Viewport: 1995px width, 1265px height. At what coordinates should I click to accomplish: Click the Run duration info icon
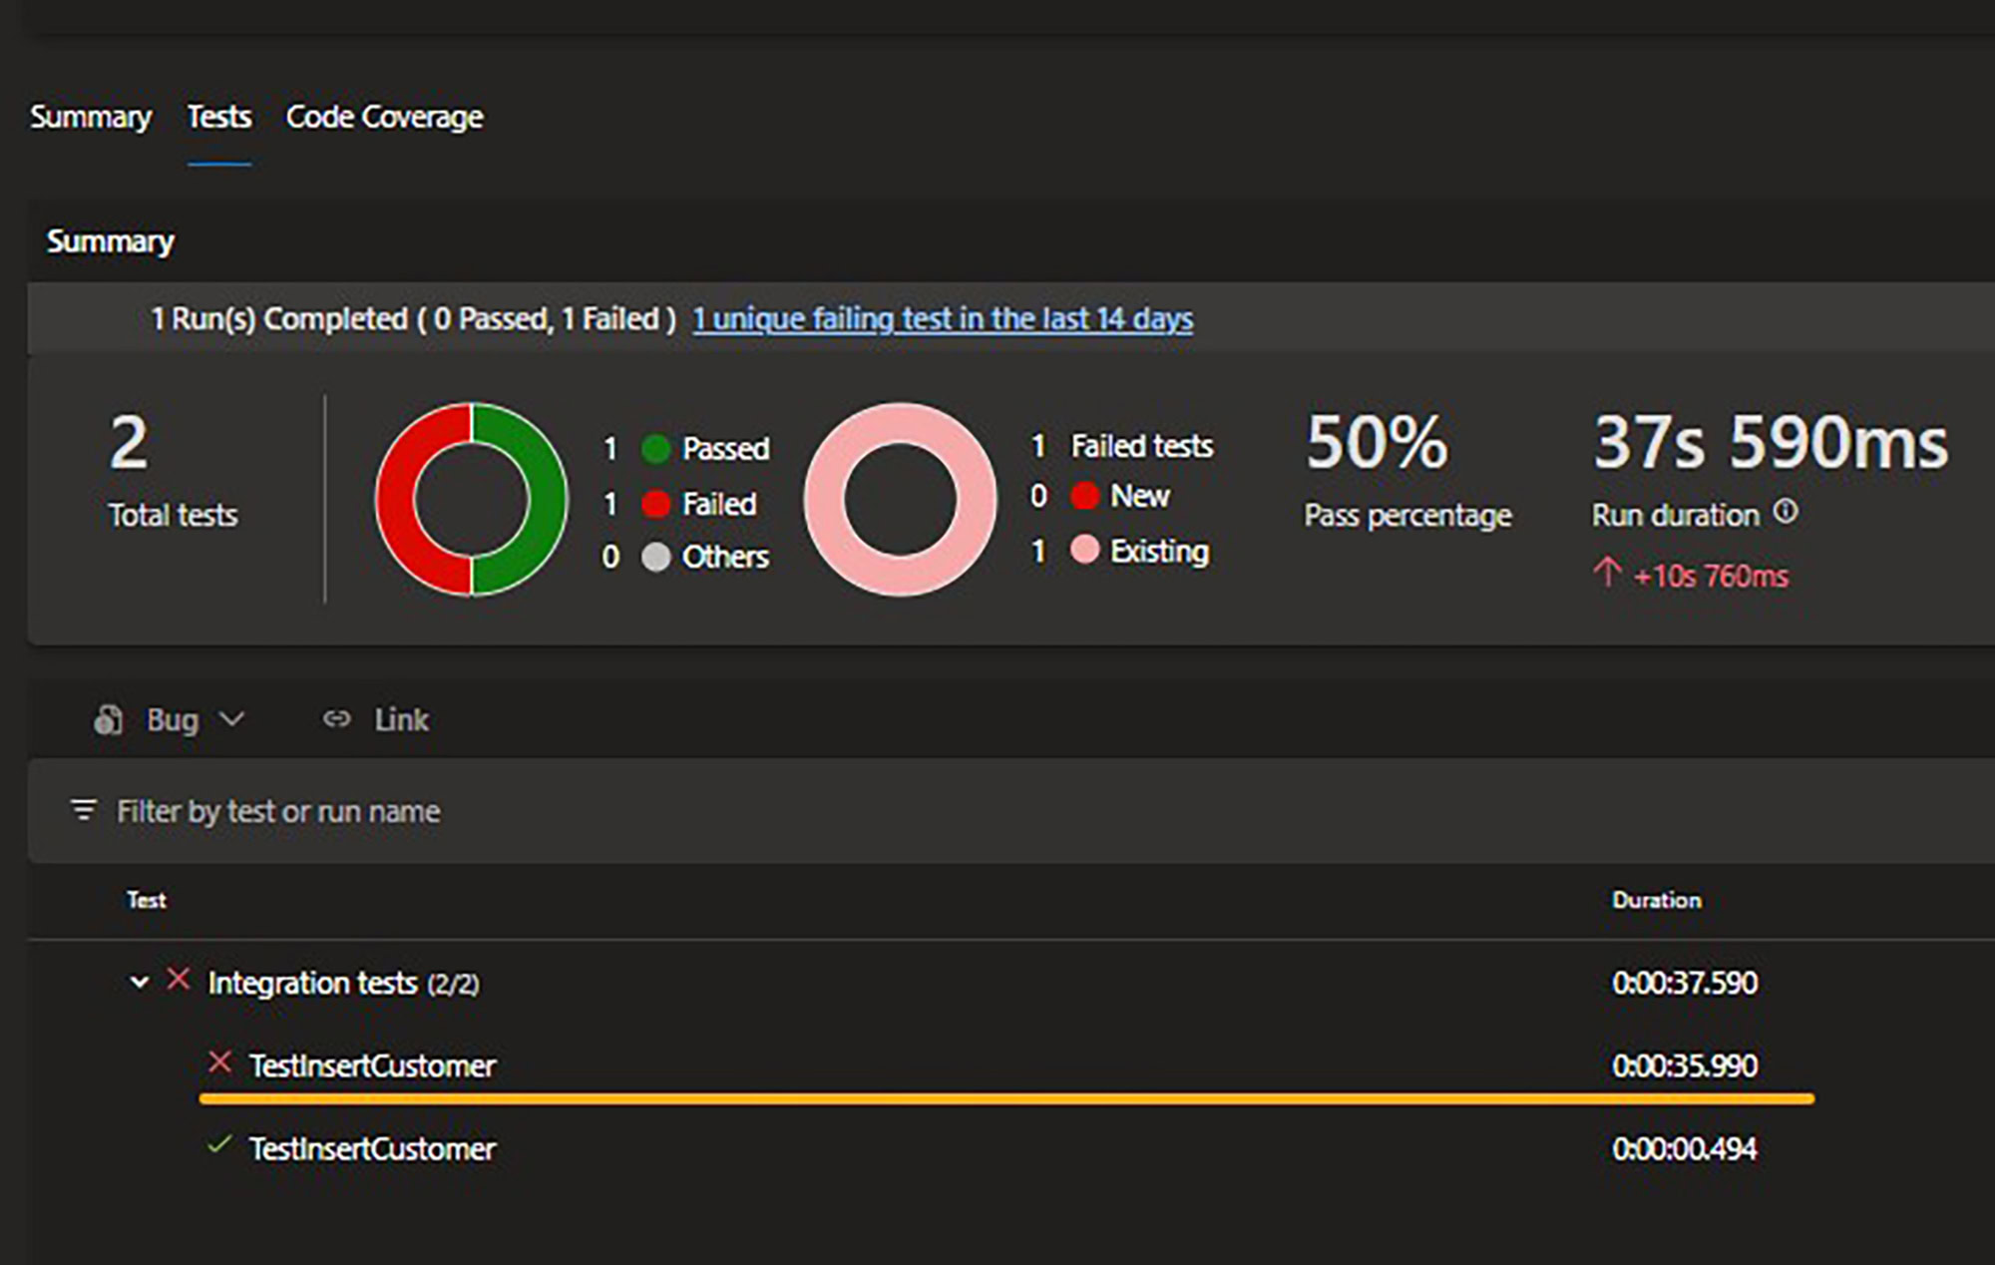[x=1786, y=513]
